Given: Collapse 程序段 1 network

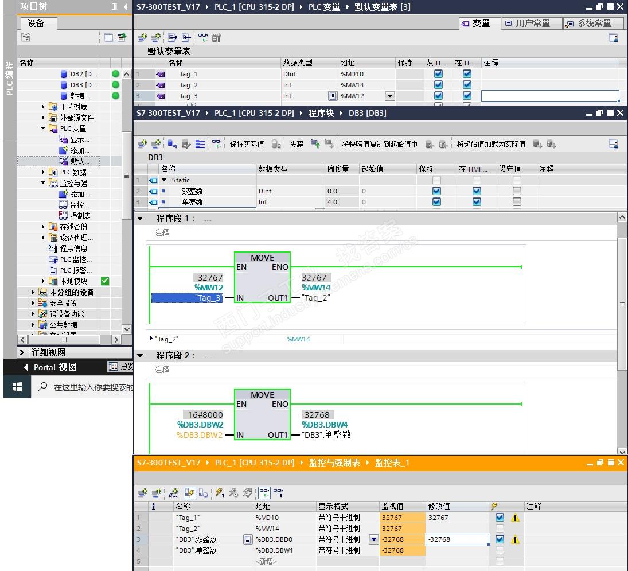Looking at the screenshot, I should pyautogui.click(x=140, y=219).
